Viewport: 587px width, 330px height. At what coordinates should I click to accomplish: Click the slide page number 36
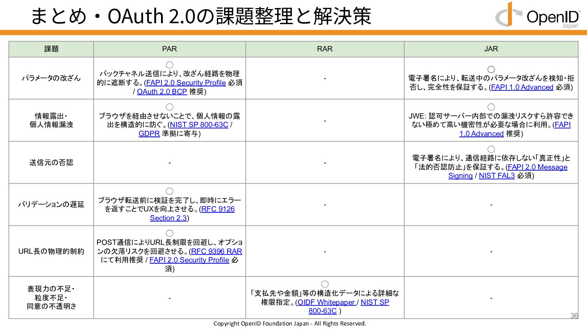pos(574,316)
